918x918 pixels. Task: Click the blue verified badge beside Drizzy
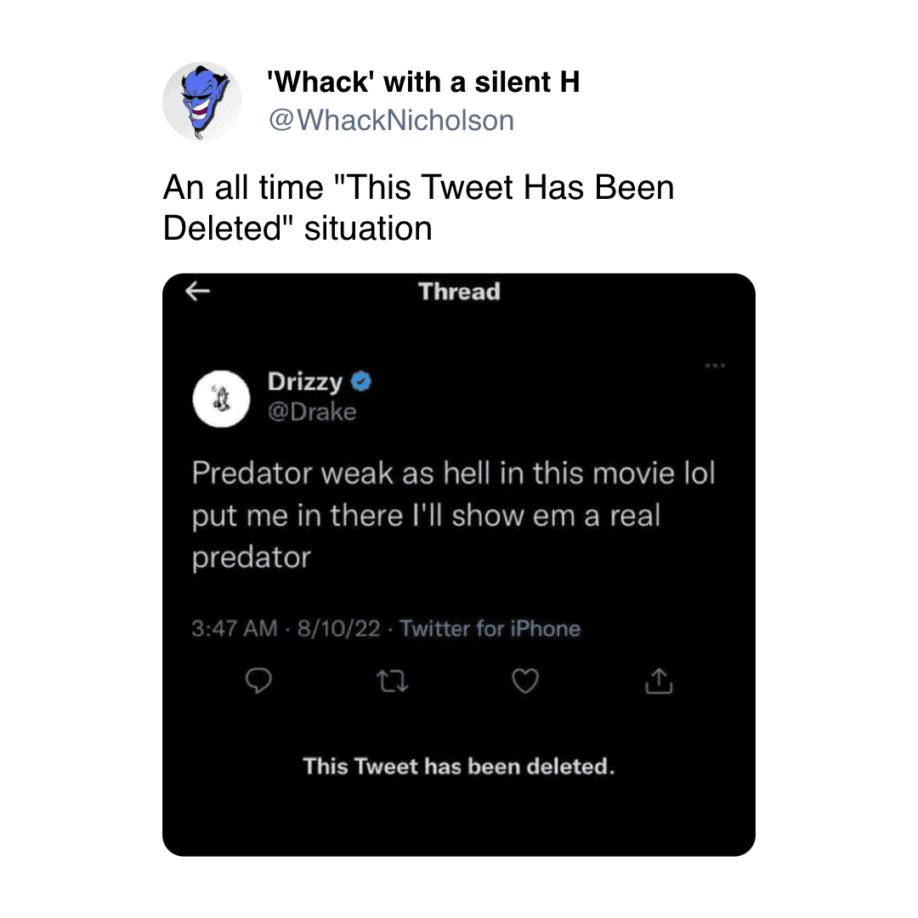point(360,381)
